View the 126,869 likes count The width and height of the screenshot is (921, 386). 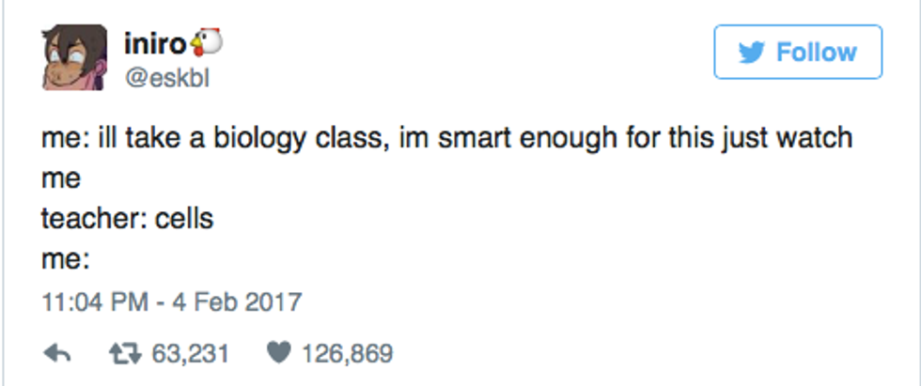[348, 354]
